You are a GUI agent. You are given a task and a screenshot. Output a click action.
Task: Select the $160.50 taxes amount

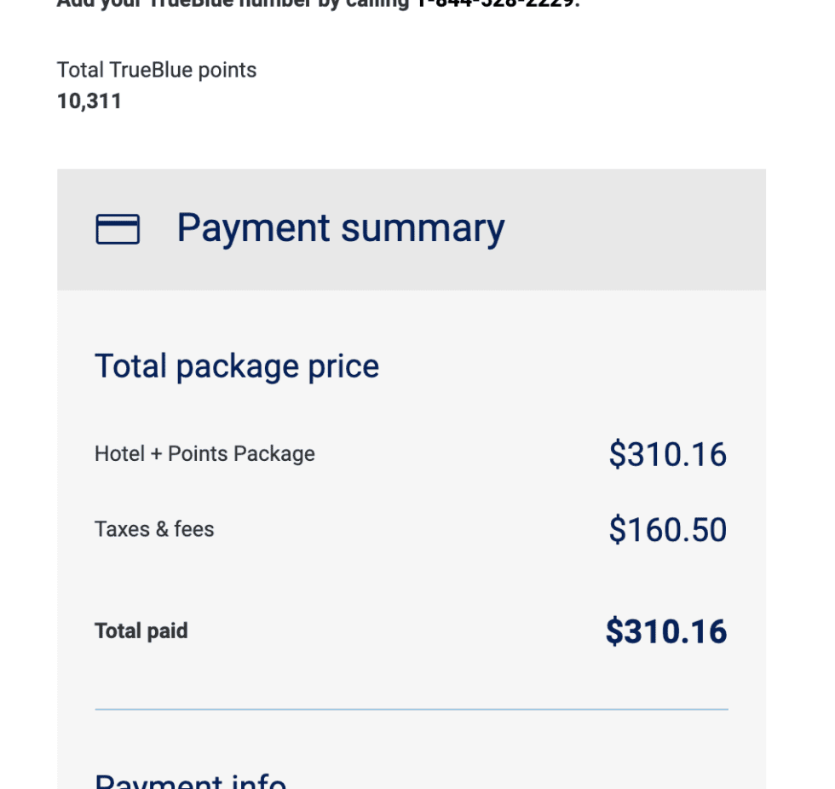pos(667,530)
